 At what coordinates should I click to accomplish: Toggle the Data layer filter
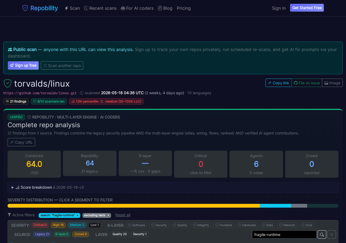[267, 225]
